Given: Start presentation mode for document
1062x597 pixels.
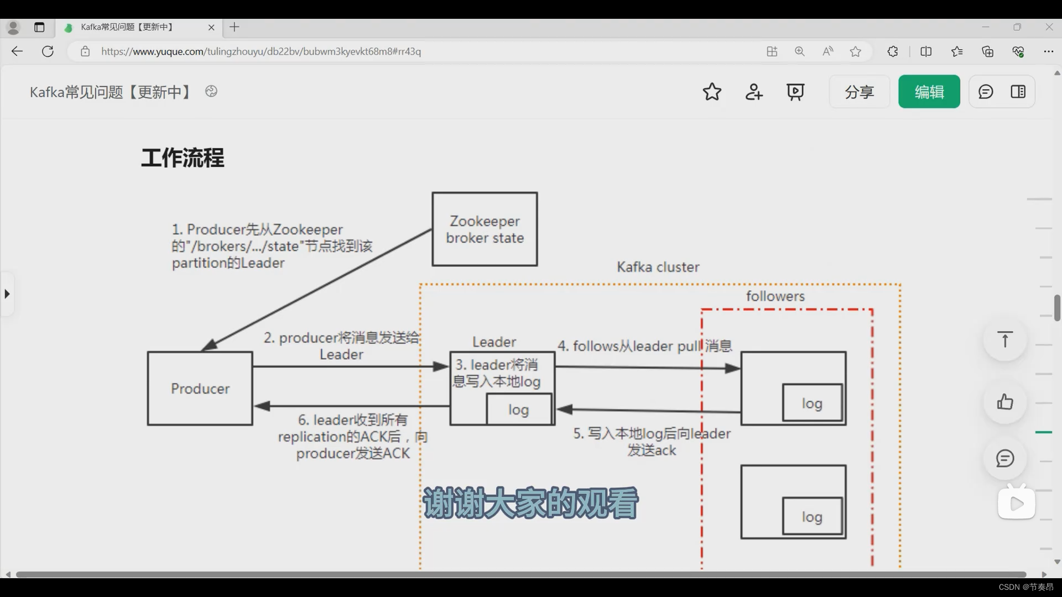Looking at the screenshot, I should pyautogui.click(x=795, y=92).
